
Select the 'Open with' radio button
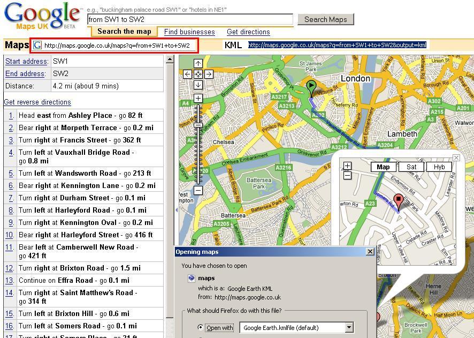[x=201, y=327]
